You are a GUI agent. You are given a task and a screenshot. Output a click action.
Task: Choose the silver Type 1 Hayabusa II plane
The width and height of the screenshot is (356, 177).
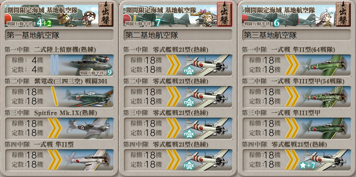(x=87, y=160)
